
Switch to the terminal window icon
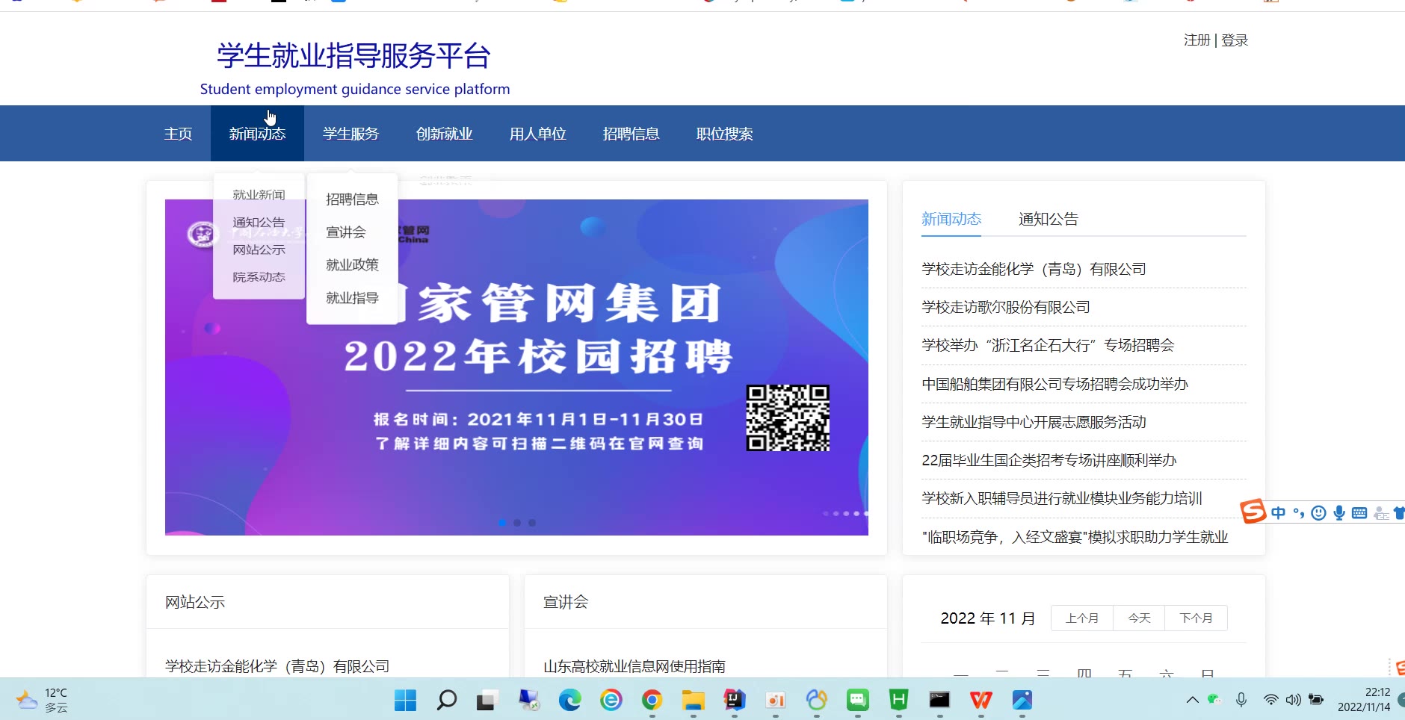(x=939, y=700)
